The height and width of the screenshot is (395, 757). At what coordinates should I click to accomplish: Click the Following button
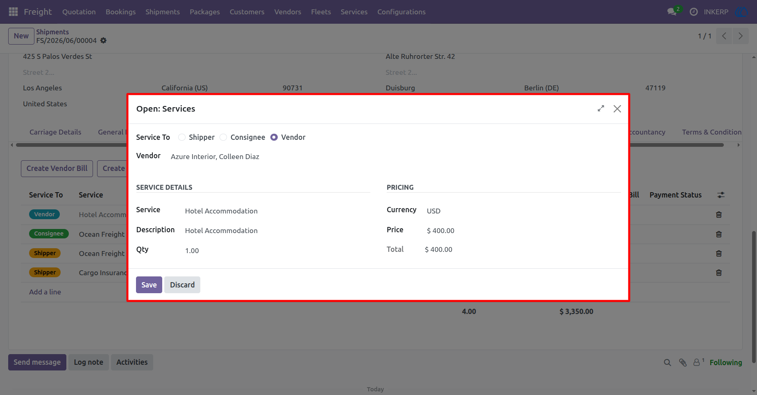tap(726, 362)
